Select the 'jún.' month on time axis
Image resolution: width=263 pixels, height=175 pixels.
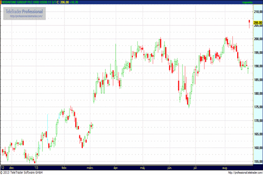click(169, 167)
